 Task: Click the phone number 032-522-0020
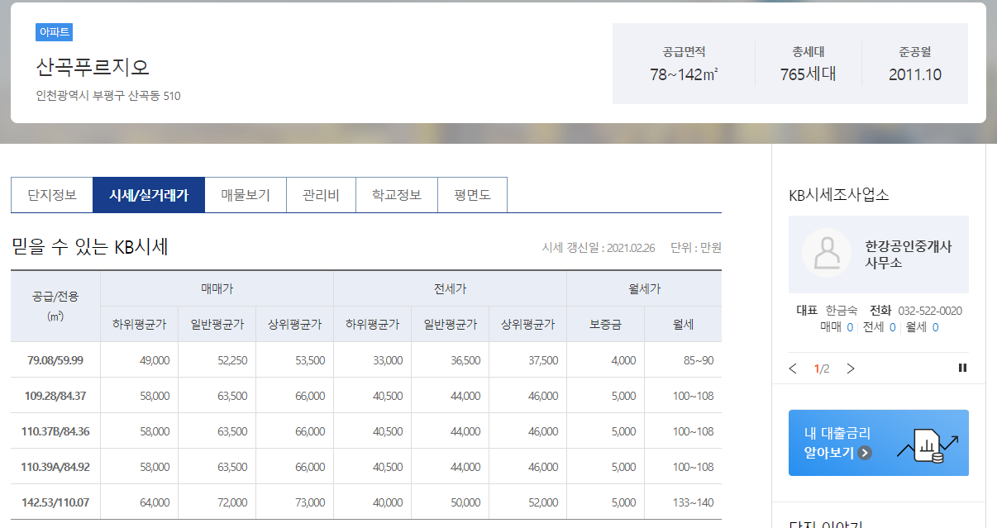tap(930, 311)
